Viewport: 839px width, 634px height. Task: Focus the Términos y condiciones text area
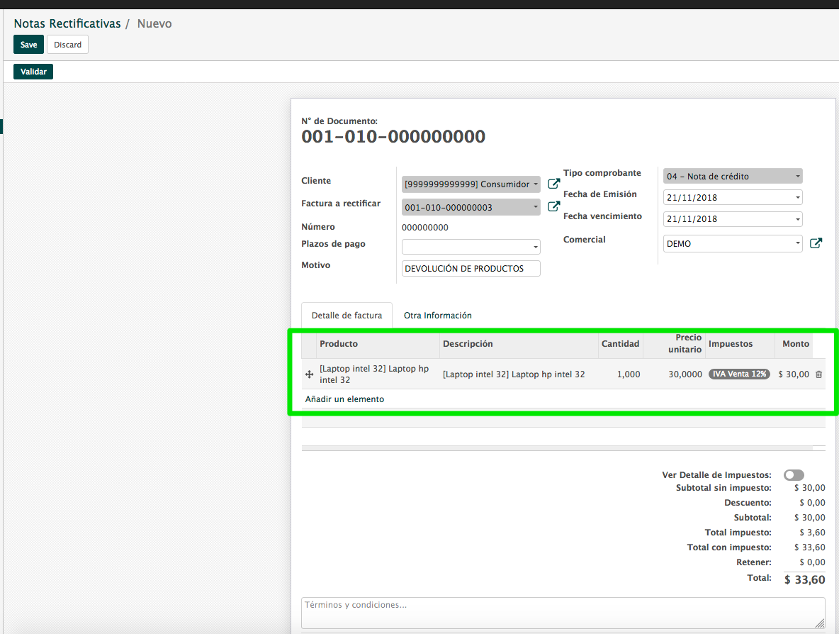pos(563,613)
